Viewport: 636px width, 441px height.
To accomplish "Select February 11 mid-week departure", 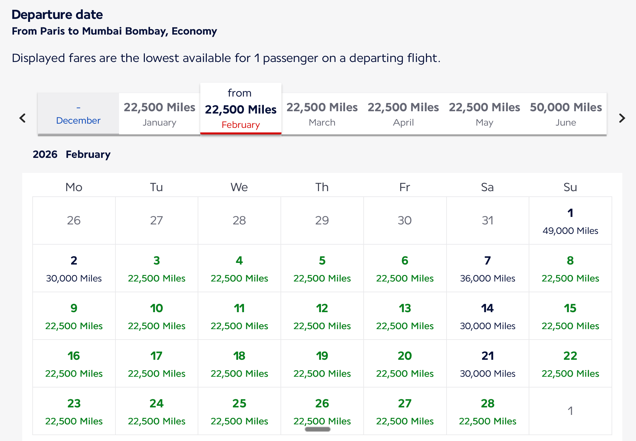I will tap(239, 316).
